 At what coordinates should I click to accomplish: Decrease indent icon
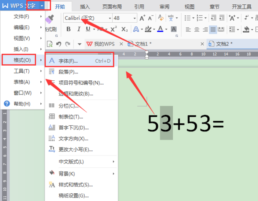pos(214,18)
